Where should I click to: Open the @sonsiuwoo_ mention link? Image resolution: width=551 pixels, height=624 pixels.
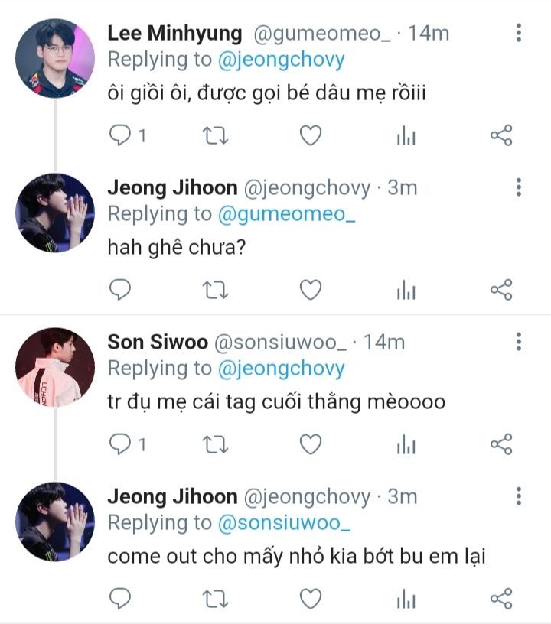(284, 523)
